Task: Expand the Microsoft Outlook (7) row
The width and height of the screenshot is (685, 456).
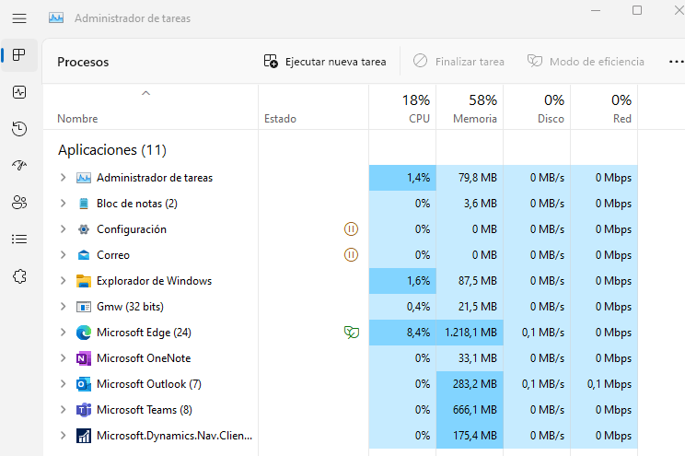Action: pos(63,384)
